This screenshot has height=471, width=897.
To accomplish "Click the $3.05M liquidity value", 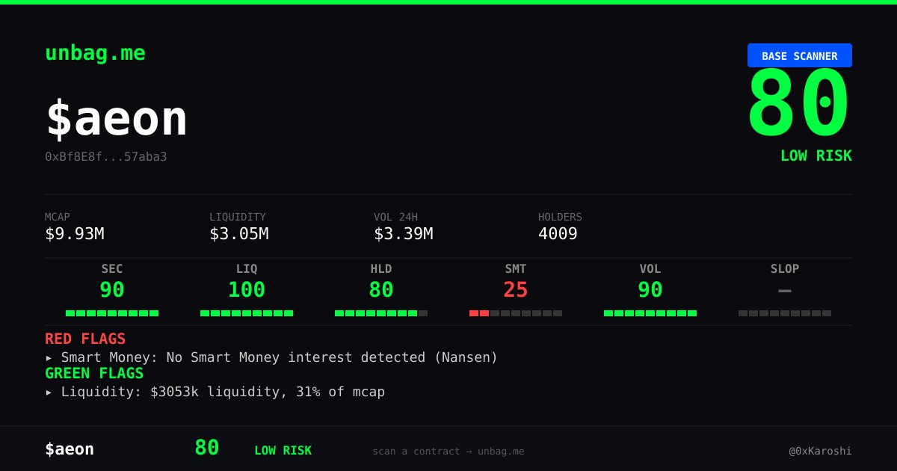I will pos(239,234).
